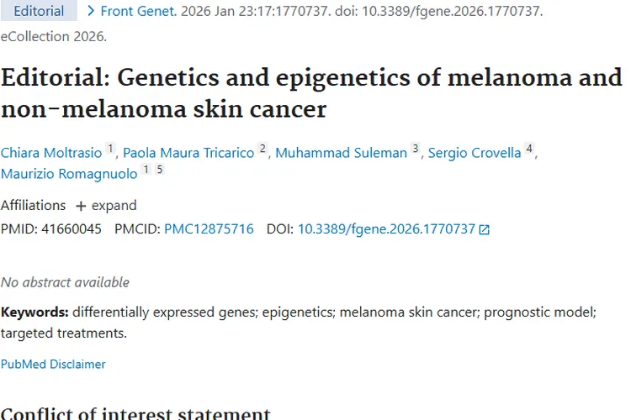The width and height of the screenshot is (631, 420).
Task: Expand the Affiliations list
Action: coord(105,205)
